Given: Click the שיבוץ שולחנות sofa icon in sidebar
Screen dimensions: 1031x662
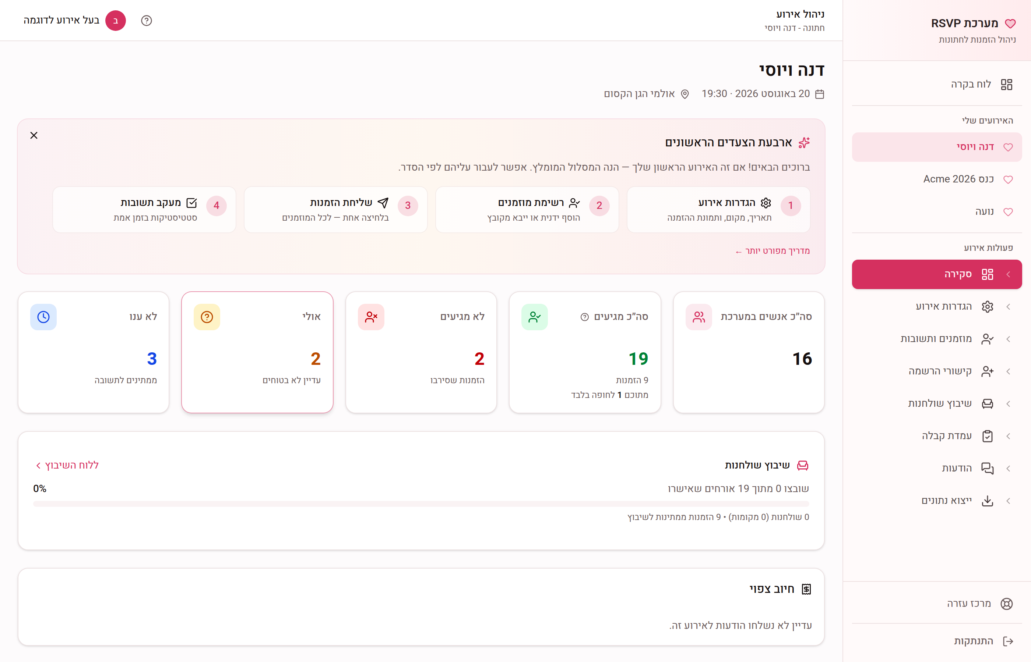Looking at the screenshot, I should (x=987, y=403).
